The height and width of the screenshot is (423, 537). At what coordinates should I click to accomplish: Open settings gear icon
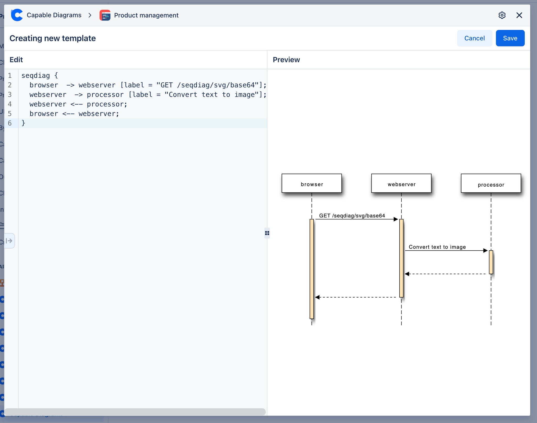click(502, 15)
